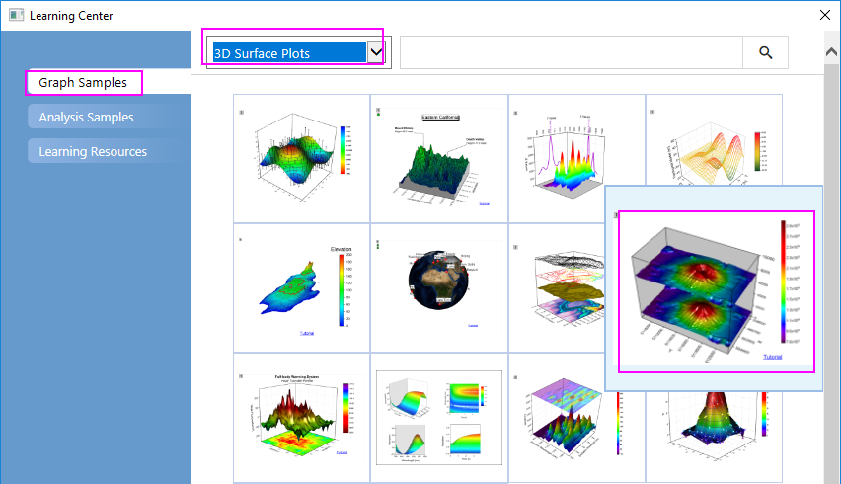Open Tutorial link in Eastern California sample
The height and width of the screenshot is (484, 841).
pyautogui.click(x=483, y=203)
